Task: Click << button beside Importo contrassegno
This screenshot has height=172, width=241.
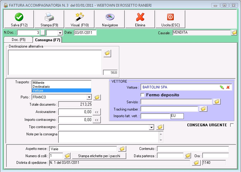Action: (97, 120)
